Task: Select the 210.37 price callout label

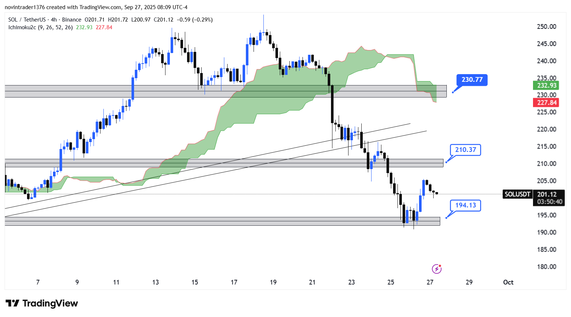Action: (x=465, y=150)
